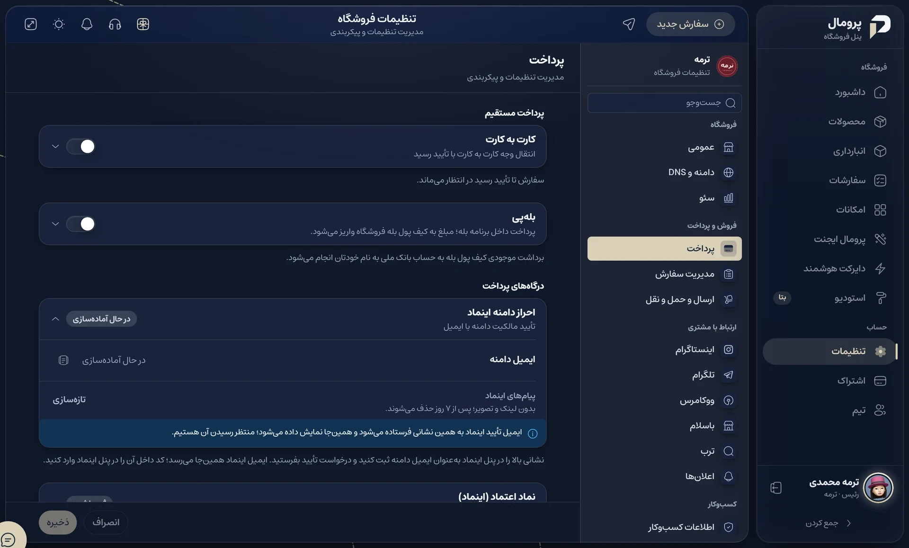This screenshot has height=548, width=909.
Task: Click the fullscreen expand icon in header
Action: pos(31,24)
